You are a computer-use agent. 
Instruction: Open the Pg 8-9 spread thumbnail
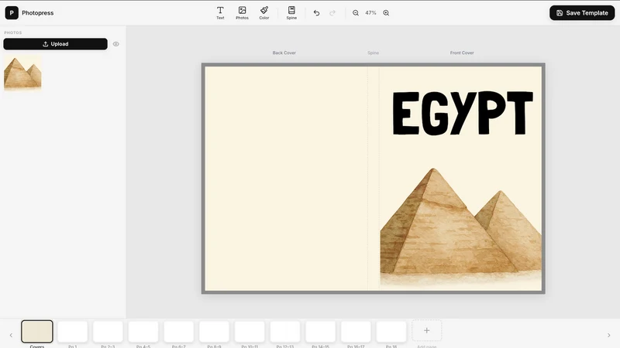[214, 331]
